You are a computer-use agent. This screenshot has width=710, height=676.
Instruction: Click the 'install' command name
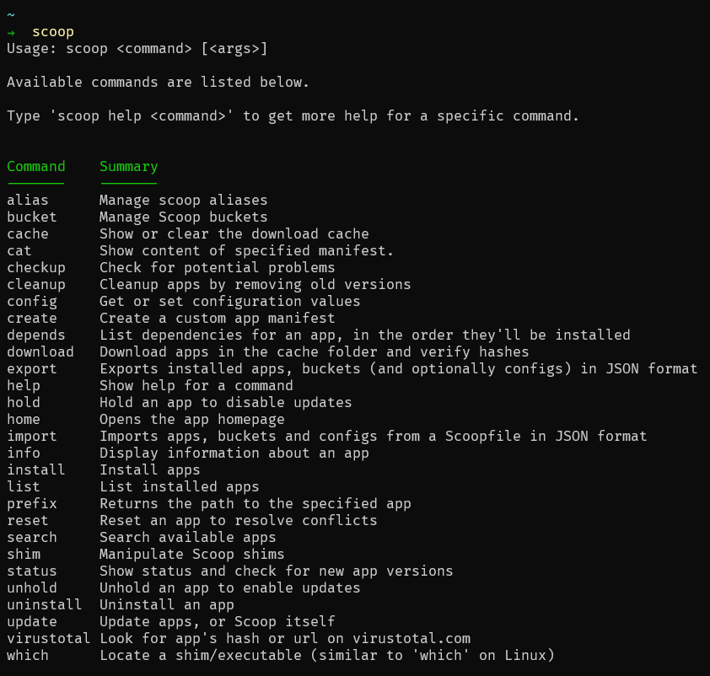pyautogui.click(x=36, y=469)
